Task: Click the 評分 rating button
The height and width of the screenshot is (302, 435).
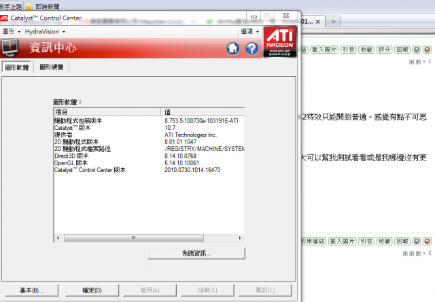Action: 384,50
